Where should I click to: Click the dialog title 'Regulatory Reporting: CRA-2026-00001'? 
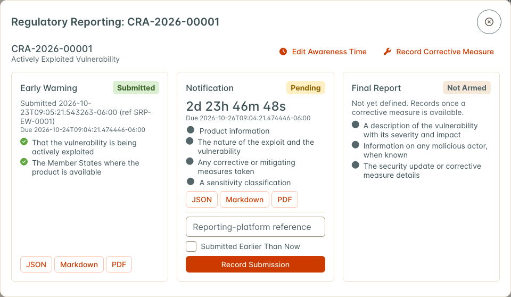pos(116,22)
